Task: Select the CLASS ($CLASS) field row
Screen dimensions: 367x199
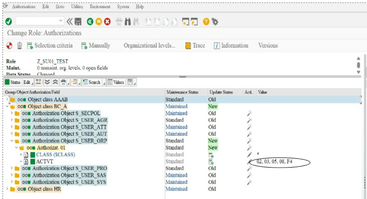Action: (x=55, y=155)
